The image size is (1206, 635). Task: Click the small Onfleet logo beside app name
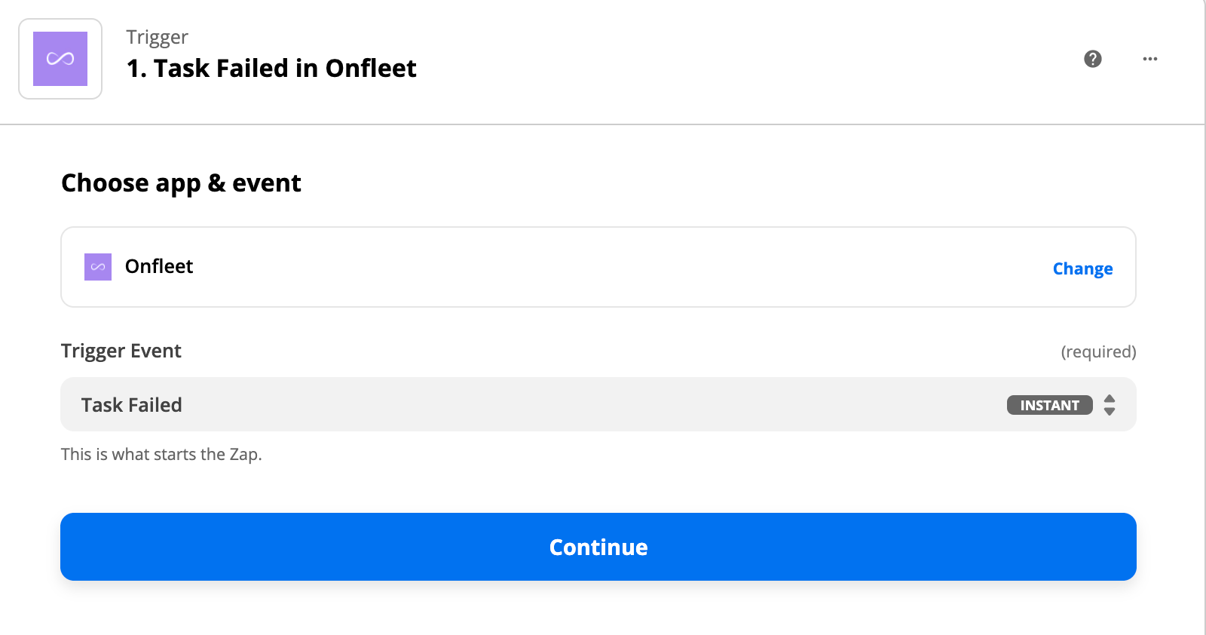[x=98, y=267]
